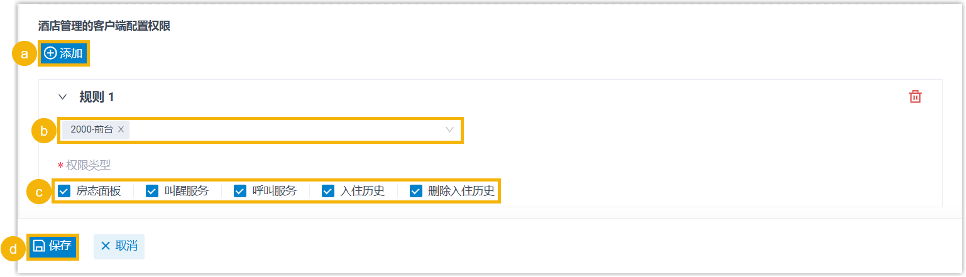966x277 pixels.
Task: Uncheck the 删除入住历史 checkbox
Action: pos(416,191)
